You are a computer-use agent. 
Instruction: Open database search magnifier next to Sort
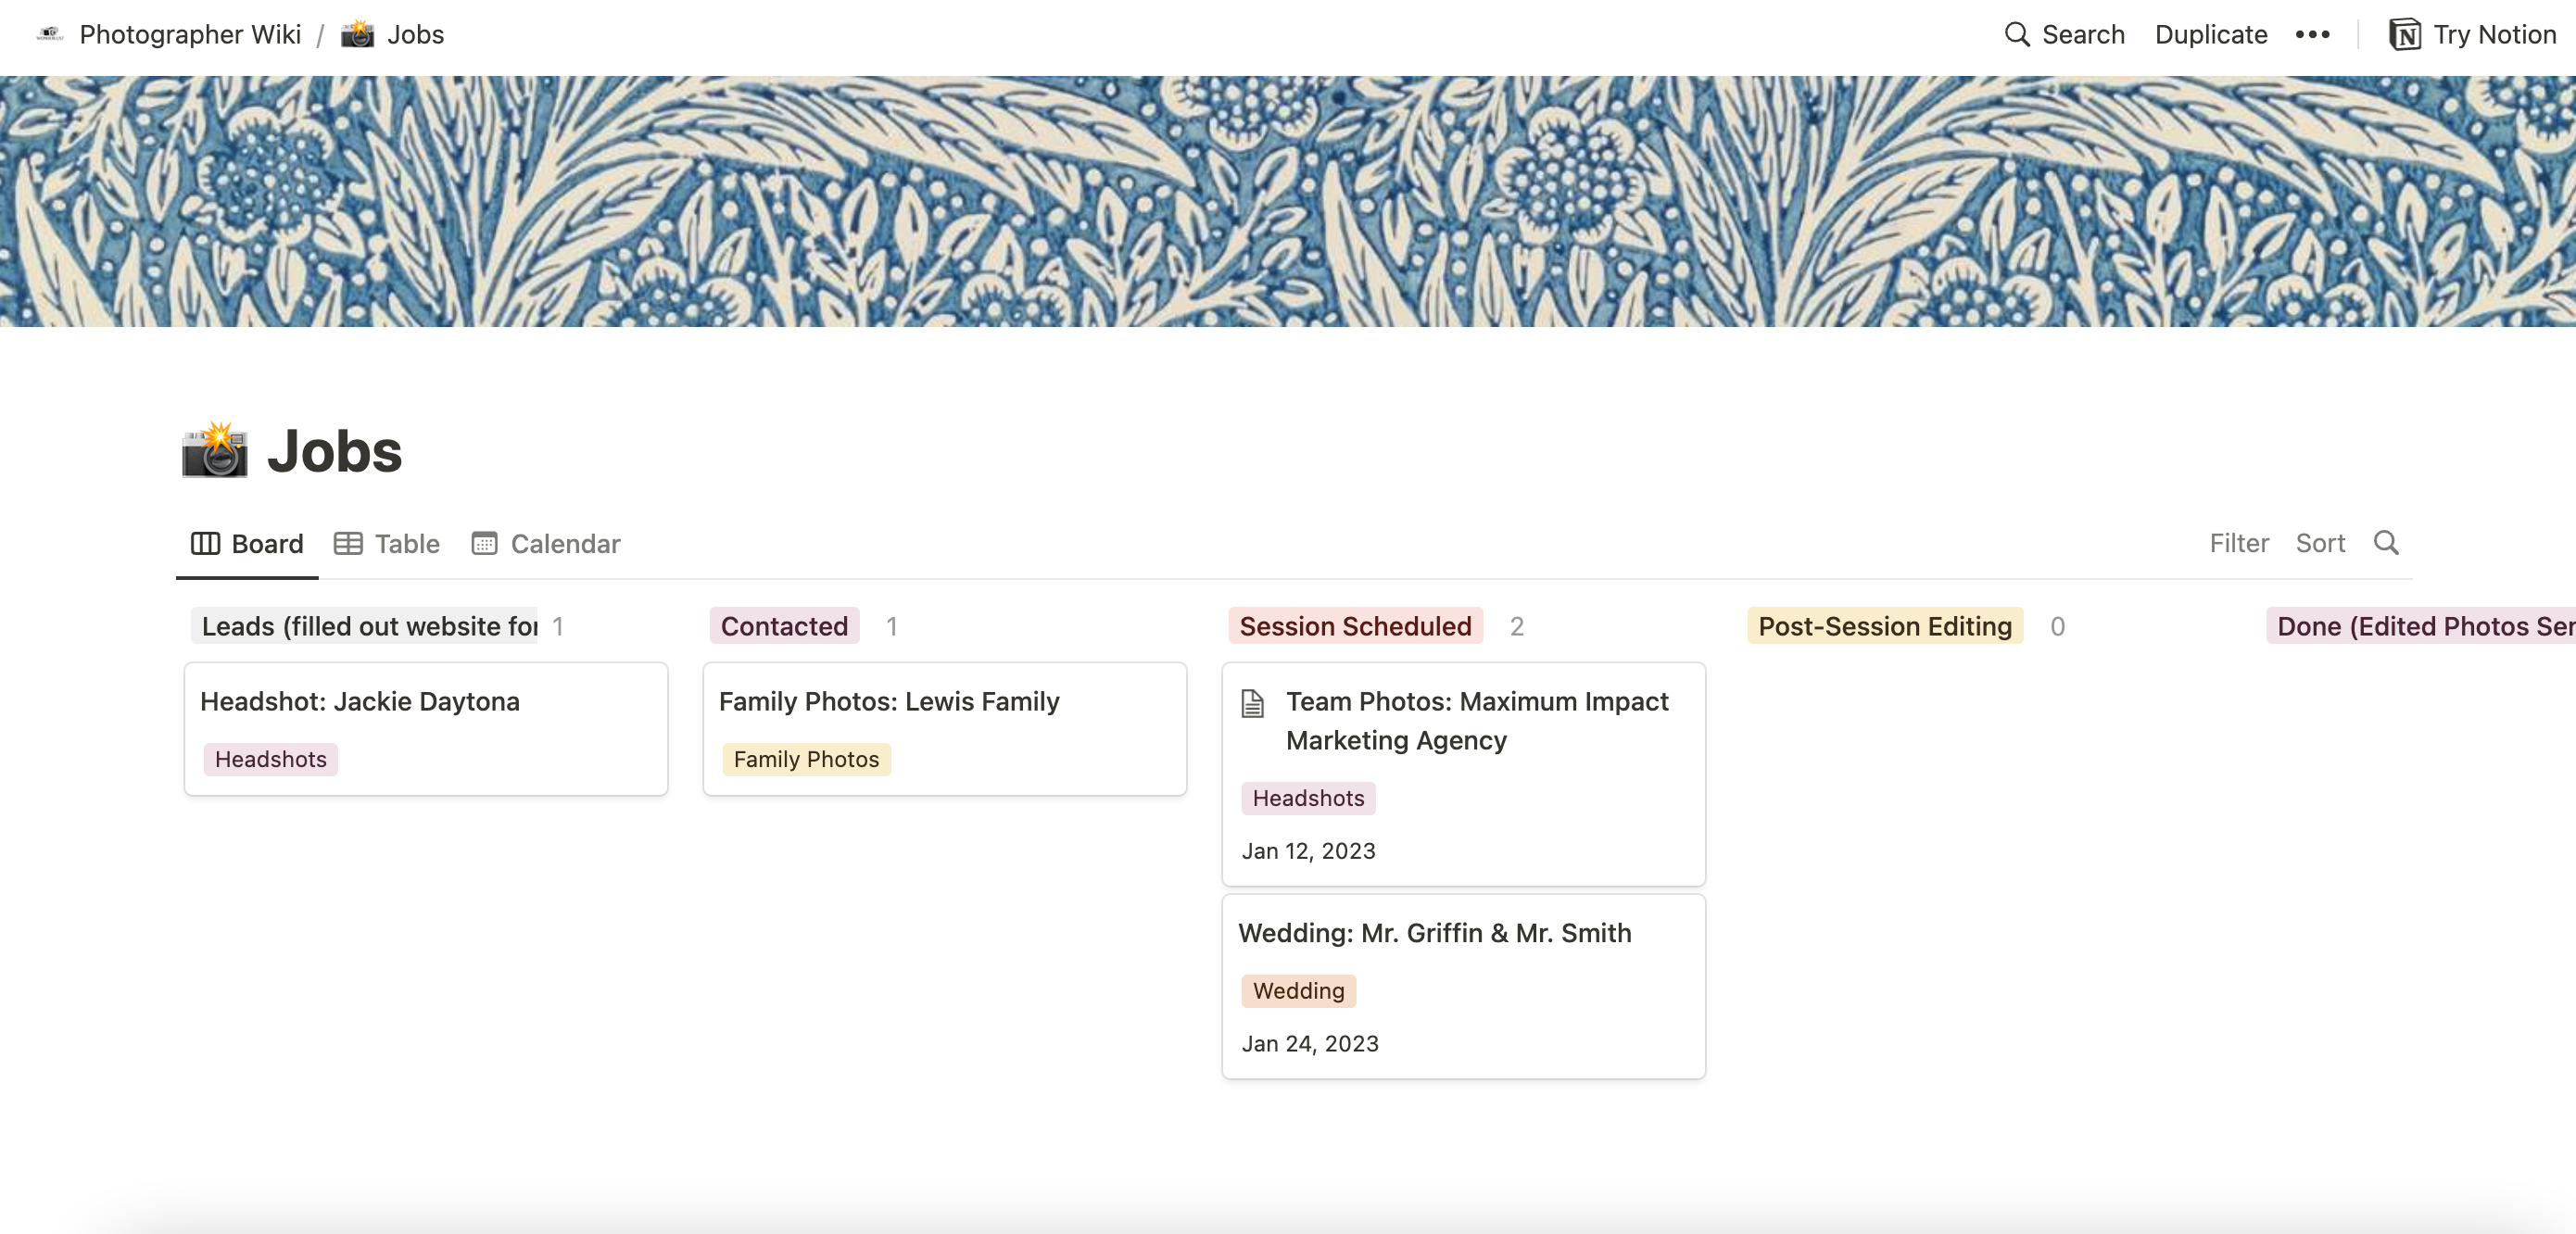(x=2386, y=543)
